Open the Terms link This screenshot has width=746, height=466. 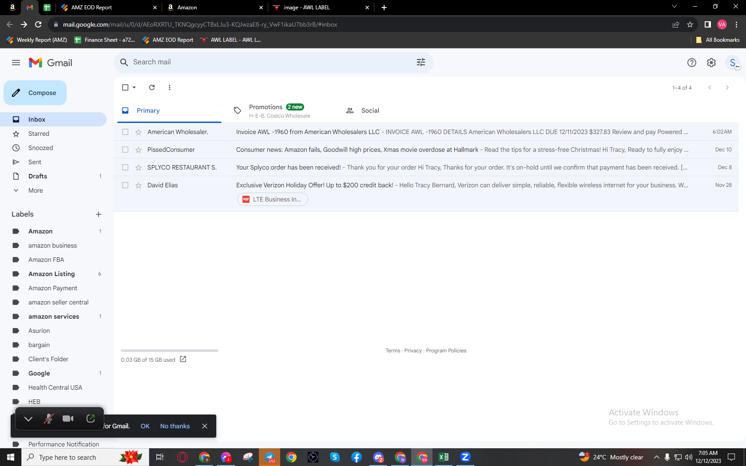[x=393, y=351]
